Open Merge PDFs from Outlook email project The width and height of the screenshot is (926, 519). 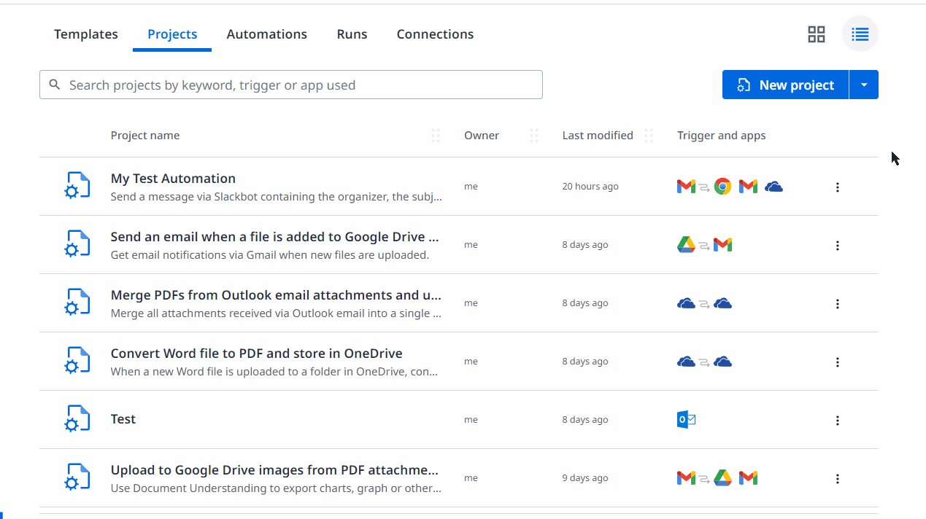click(276, 295)
